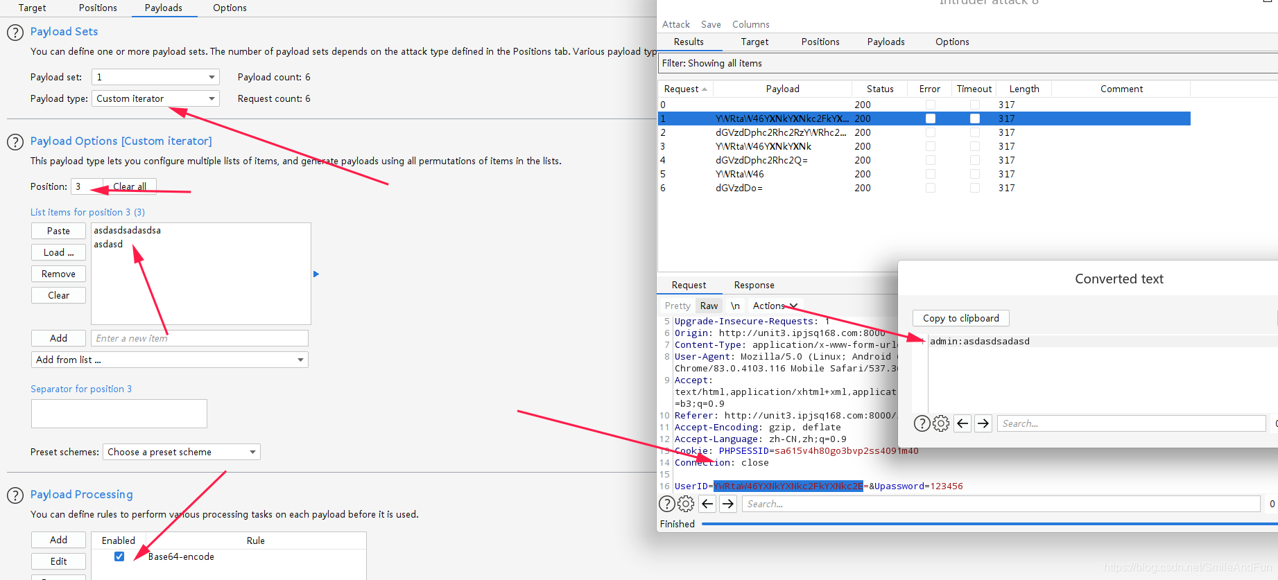This screenshot has height=580, width=1278.
Task: Switch to Options tab in main window
Action: (x=230, y=8)
